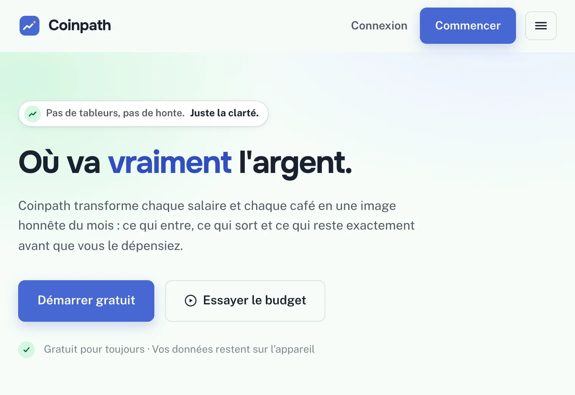575x395 pixels.
Task: Click the green checkmark beside Gratuit pour toujours
Action: [26, 350]
